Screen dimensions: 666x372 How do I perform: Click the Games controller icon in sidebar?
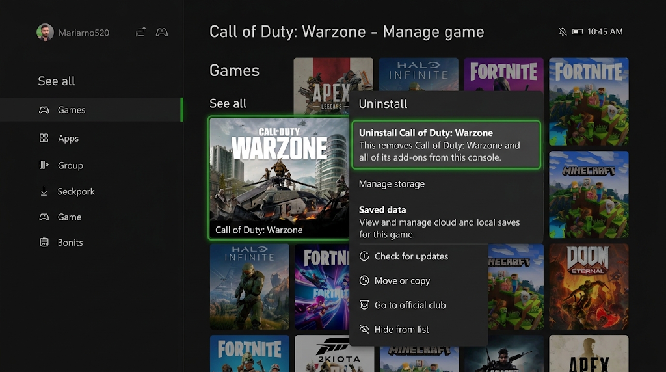(44, 110)
